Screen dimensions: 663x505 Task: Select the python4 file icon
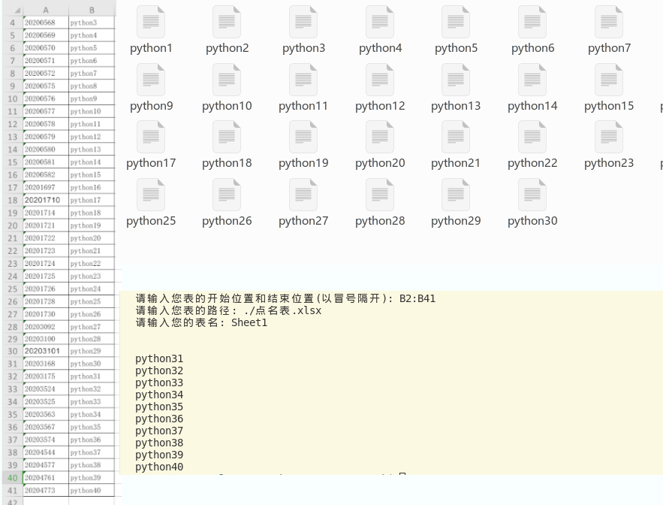[380, 22]
